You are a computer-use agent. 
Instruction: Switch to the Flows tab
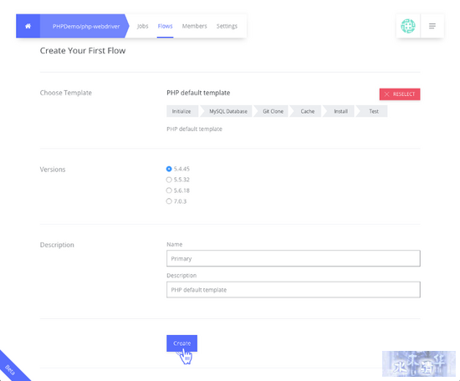tap(165, 26)
